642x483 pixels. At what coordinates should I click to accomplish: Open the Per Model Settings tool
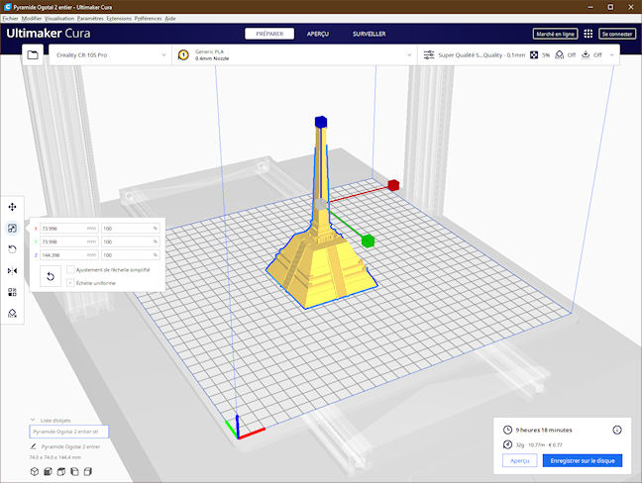coord(13,292)
